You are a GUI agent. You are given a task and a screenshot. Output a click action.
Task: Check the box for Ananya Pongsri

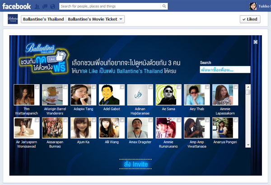coord(235,120)
